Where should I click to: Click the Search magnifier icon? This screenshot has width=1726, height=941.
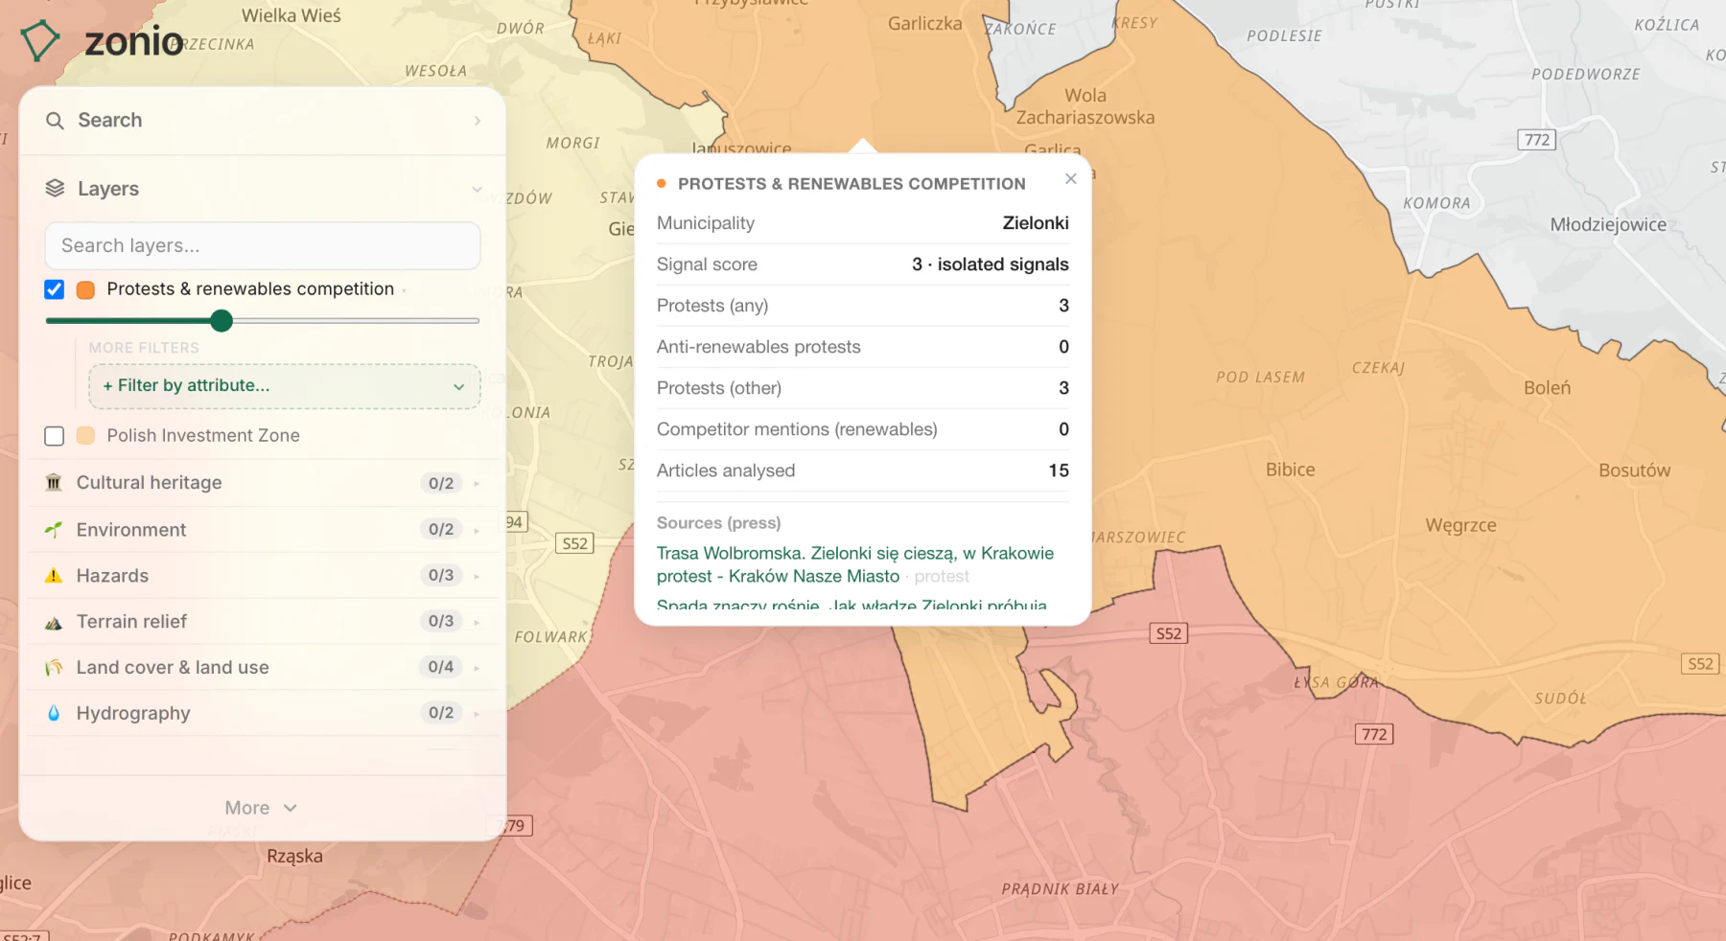point(55,121)
